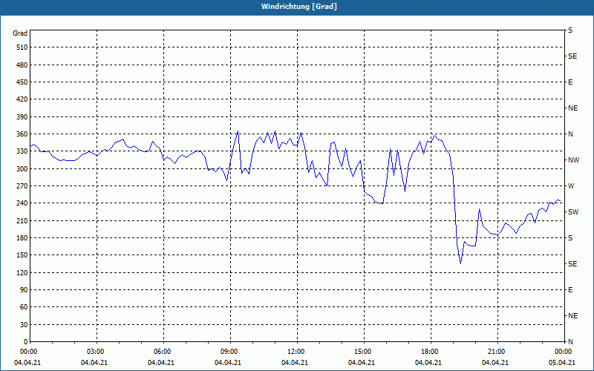Click the E compass label level with 90
The image size is (594, 371).
coord(570,290)
